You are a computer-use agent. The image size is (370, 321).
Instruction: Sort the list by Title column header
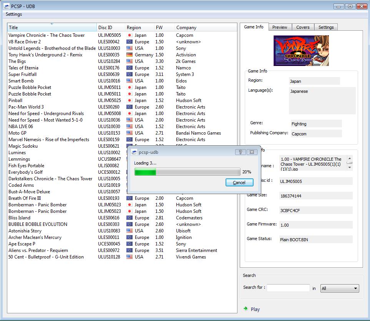(x=52, y=27)
